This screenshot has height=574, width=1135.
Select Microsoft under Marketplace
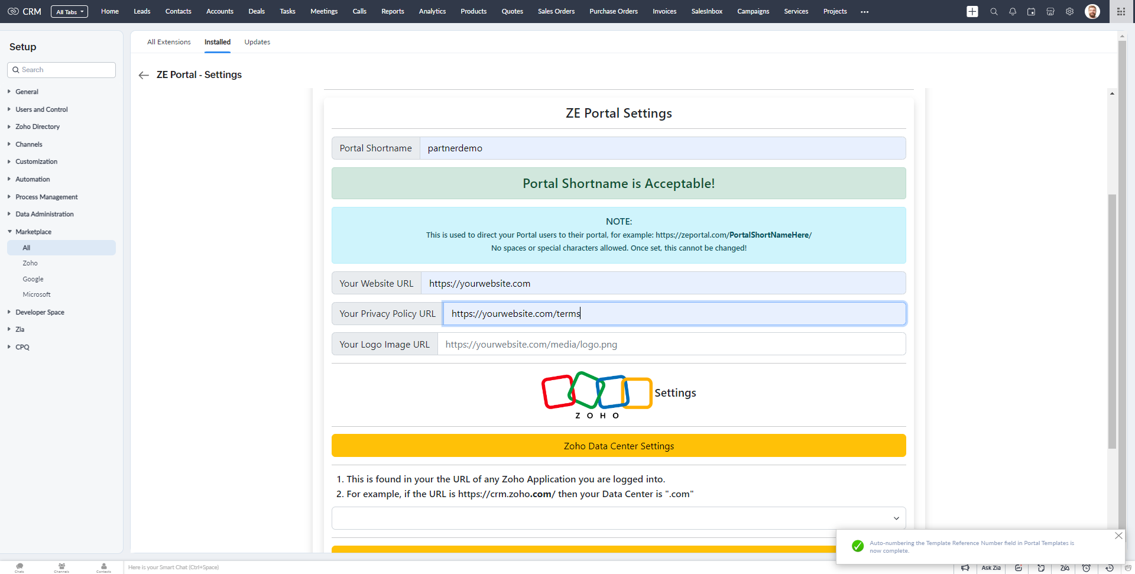pos(37,294)
